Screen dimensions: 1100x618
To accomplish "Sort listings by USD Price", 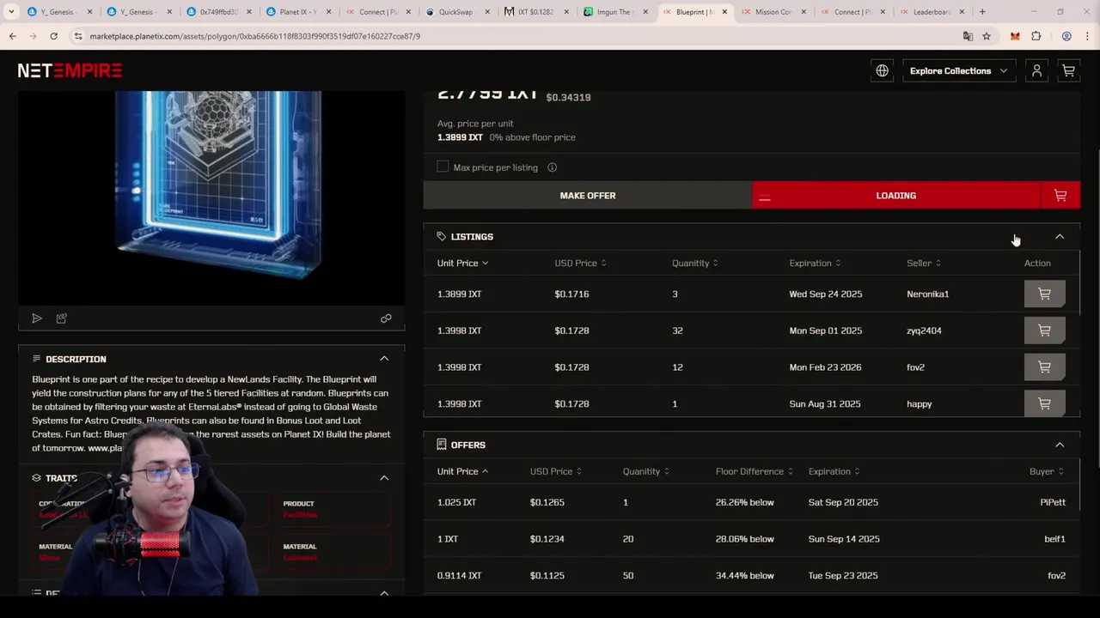I will (580, 264).
